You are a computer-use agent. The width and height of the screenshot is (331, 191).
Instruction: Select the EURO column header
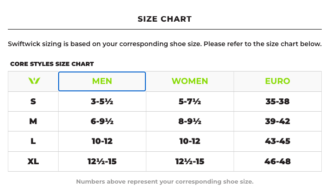[277, 81]
